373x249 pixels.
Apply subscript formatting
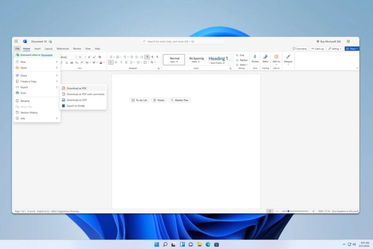(x=77, y=62)
